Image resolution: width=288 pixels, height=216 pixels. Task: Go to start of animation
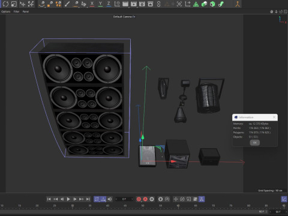point(49,199)
